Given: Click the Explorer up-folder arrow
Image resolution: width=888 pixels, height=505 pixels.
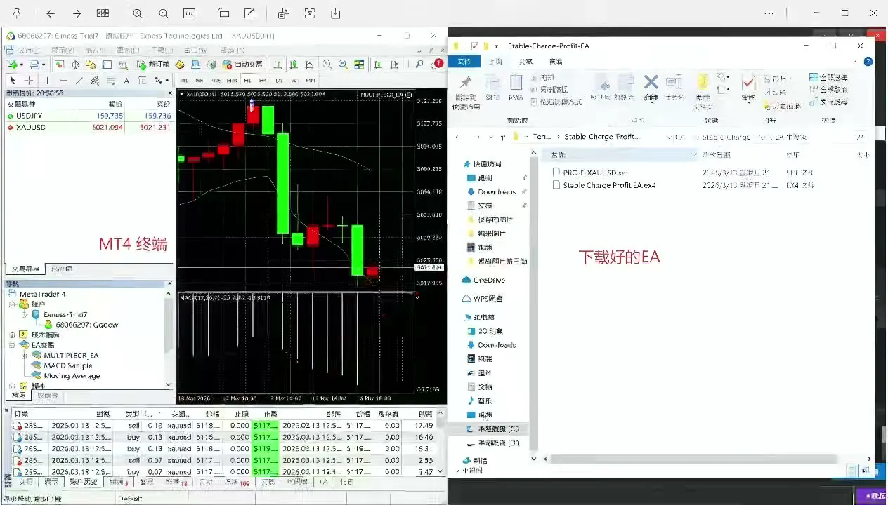Looking at the screenshot, I should click(x=503, y=137).
